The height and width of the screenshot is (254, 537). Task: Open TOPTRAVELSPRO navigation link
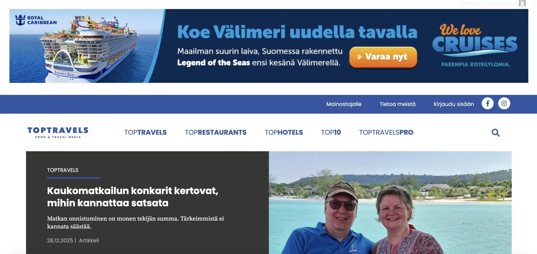tap(386, 132)
